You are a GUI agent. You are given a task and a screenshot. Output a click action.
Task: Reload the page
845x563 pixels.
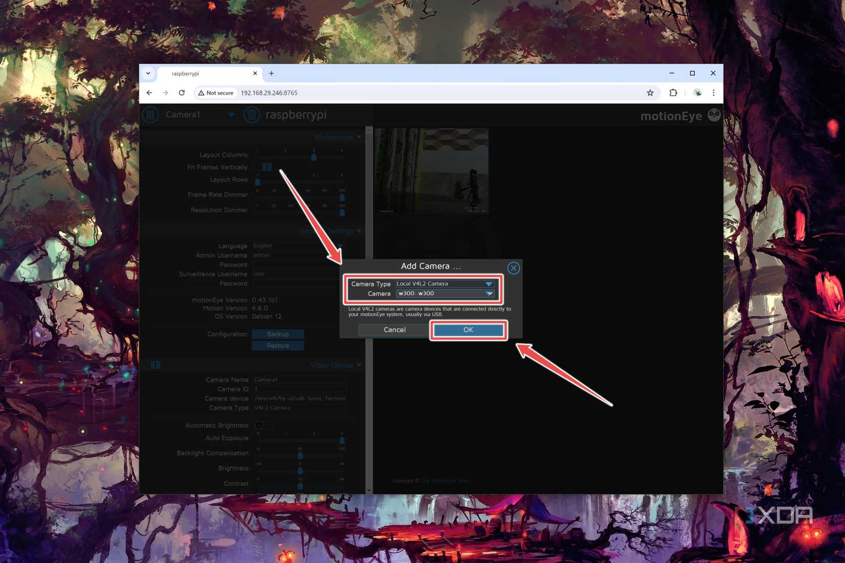click(181, 93)
